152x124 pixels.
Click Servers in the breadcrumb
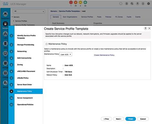[x=54, y=11]
